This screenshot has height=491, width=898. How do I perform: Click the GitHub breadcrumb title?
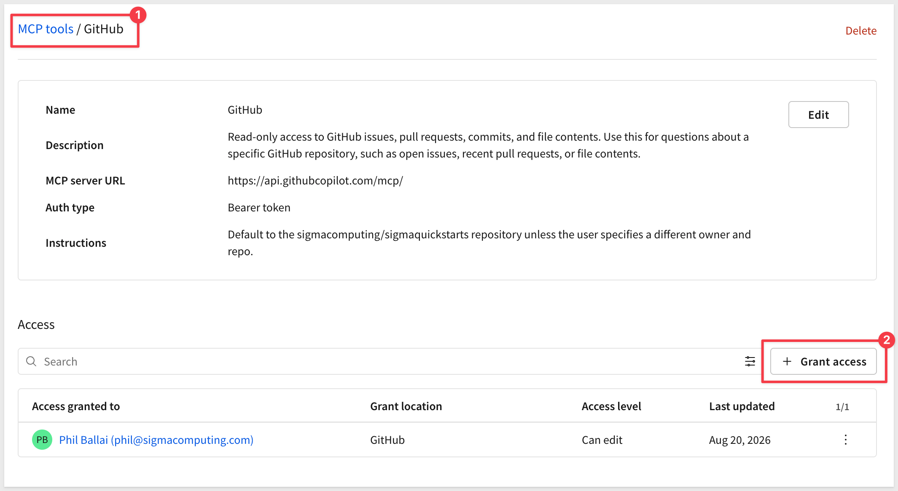[104, 29]
